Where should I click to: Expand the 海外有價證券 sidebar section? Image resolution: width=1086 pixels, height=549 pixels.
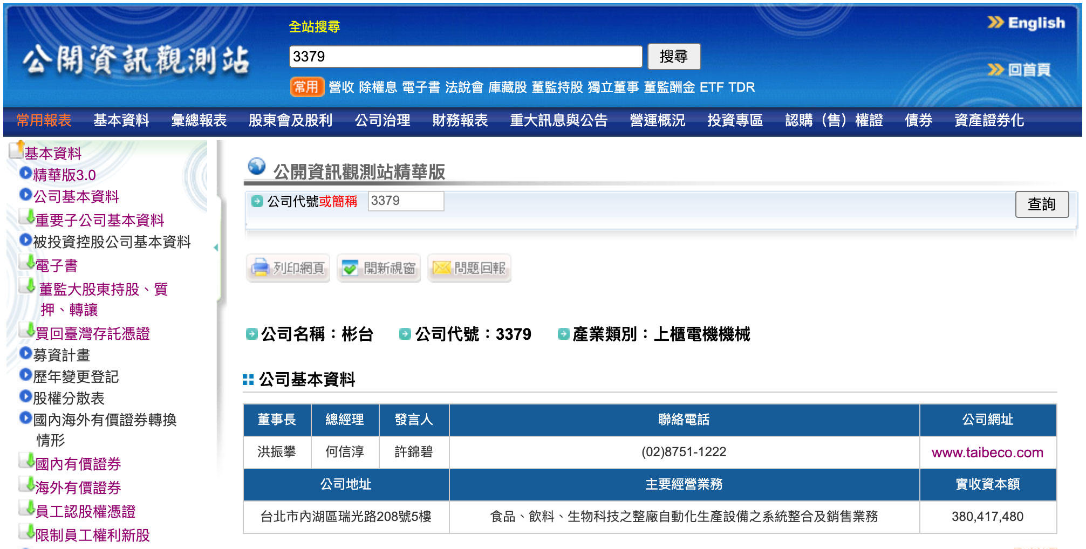pyautogui.click(x=78, y=488)
